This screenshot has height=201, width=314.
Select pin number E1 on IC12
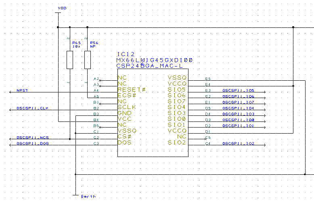click(208, 102)
